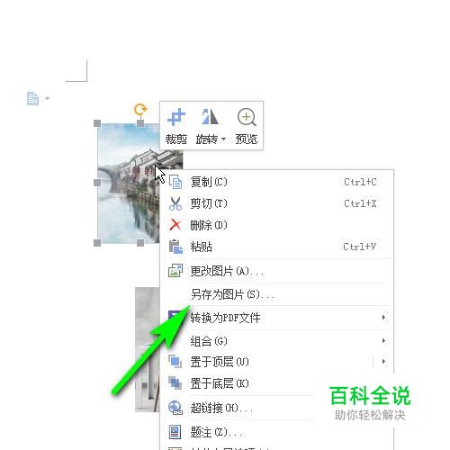The height and width of the screenshot is (450, 450).
Task: Expand 组合(G) group submenu arrow
Action: 383,341
